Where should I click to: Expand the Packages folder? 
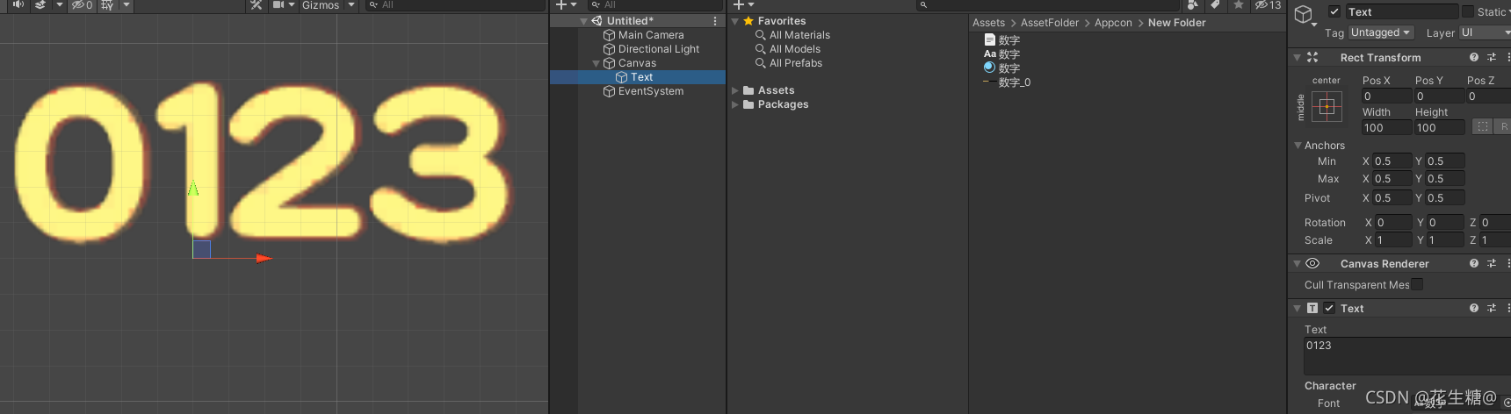click(735, 104)
